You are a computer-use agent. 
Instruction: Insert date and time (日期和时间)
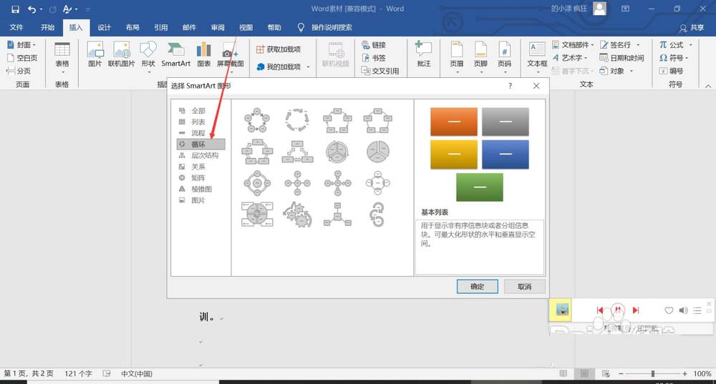[x=621, y=58]
